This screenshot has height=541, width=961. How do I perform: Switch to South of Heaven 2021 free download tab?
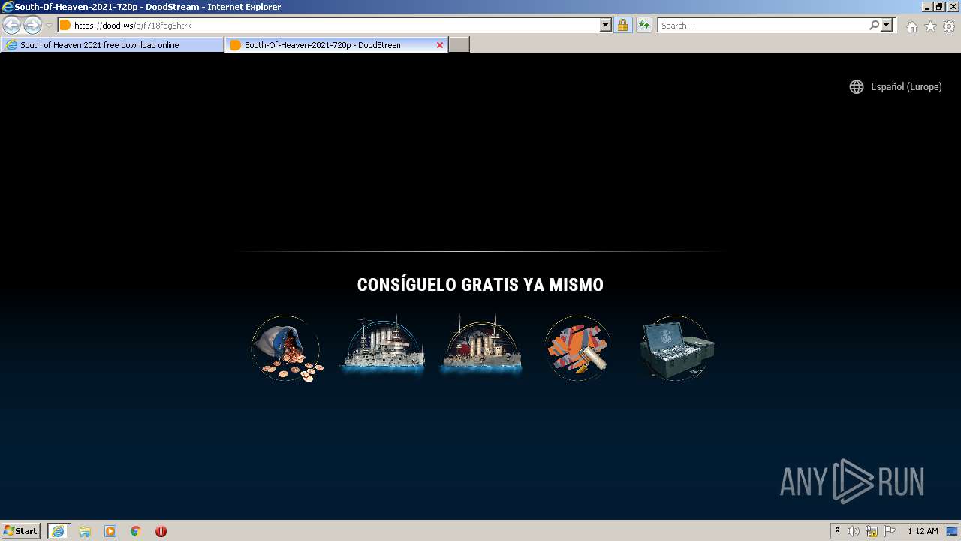113,45
